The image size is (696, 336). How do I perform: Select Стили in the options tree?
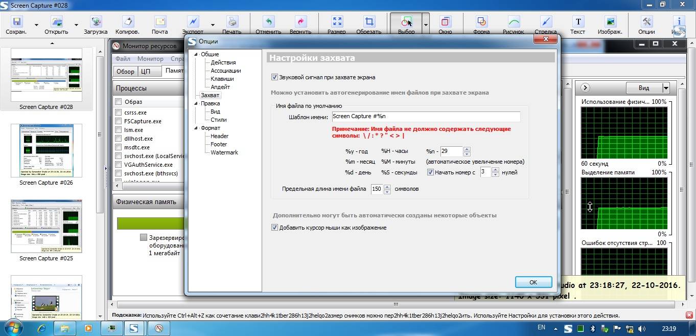coord(219,120)
